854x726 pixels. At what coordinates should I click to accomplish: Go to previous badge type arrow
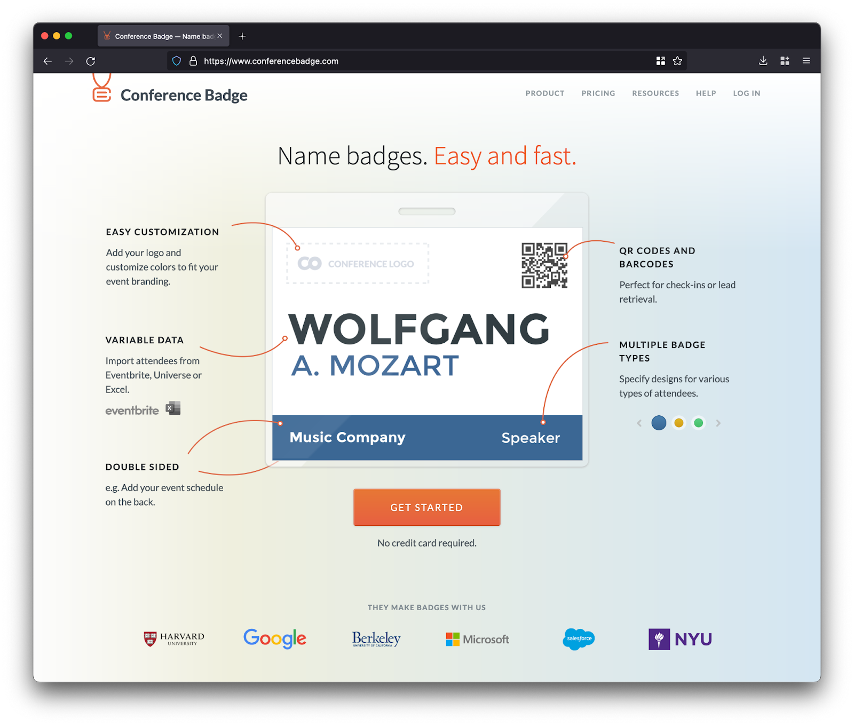tap(639, 423)
